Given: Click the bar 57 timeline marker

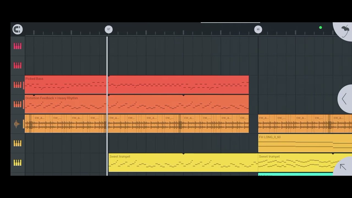Looking at the screenshot, I should pyautogui.click(x=109, y=29).
